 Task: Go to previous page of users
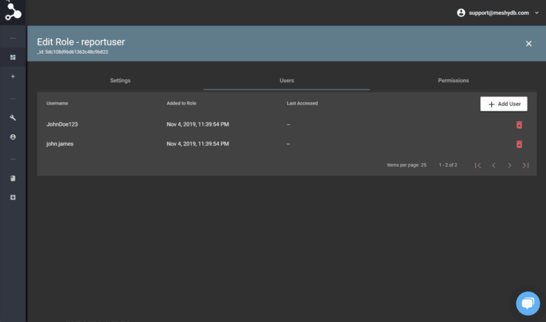point(494,165)
